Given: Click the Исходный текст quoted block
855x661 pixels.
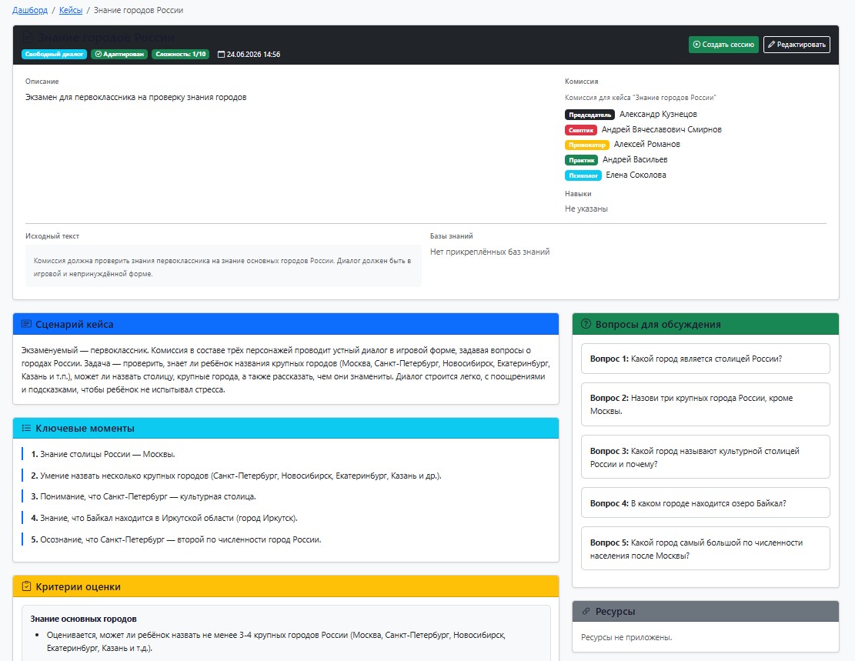Looking at the screenshot, I should tap(224, 267).
